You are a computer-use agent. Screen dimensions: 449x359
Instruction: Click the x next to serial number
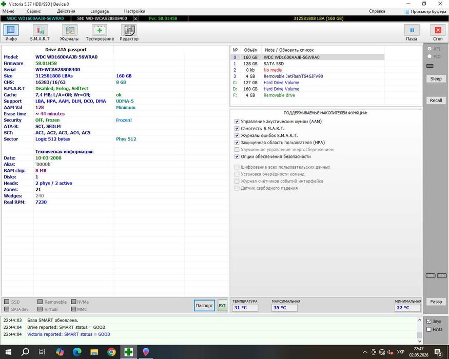(x=135, y=18)
